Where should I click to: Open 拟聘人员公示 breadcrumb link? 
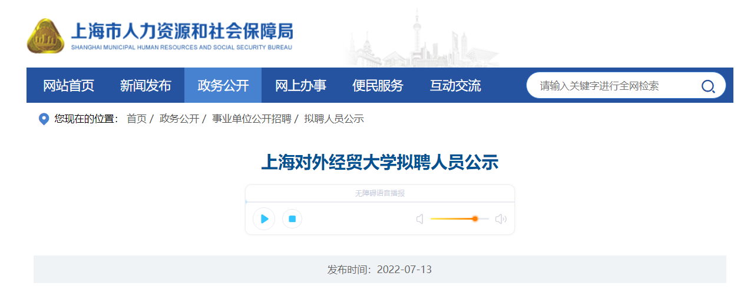[x=334, y=119]
